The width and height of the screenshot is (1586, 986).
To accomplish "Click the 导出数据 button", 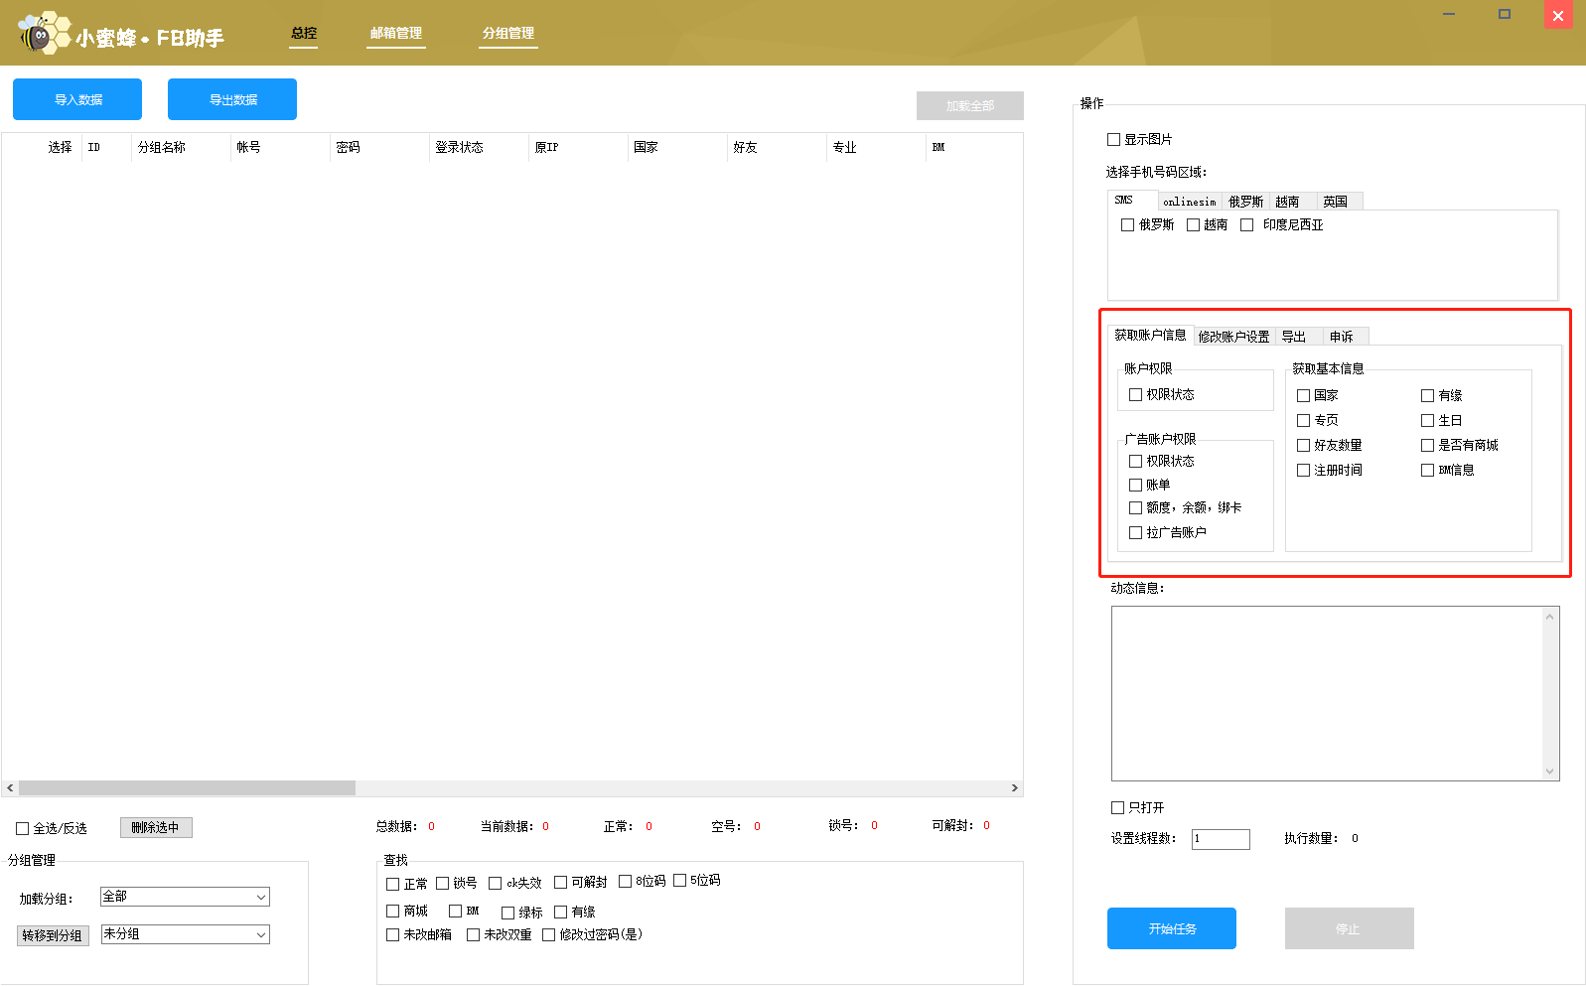I will (232, 99).
